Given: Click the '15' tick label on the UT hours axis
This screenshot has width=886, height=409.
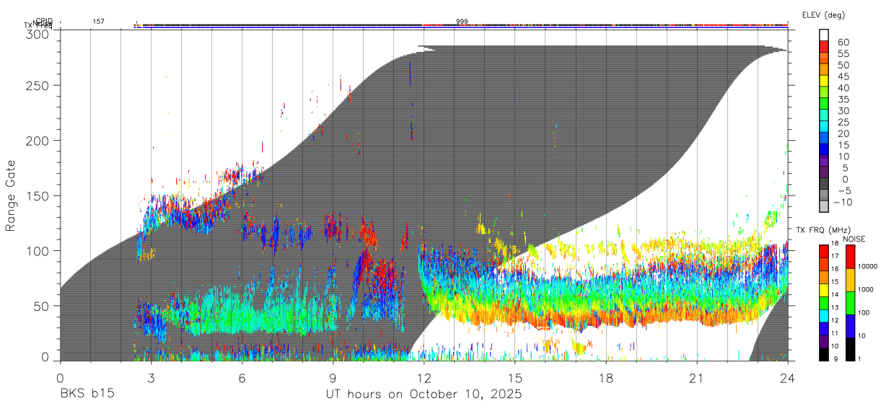Looking at the screenshot, I should [x=515, y=377].
